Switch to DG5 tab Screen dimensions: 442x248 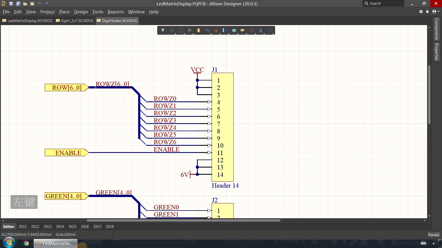73,227
